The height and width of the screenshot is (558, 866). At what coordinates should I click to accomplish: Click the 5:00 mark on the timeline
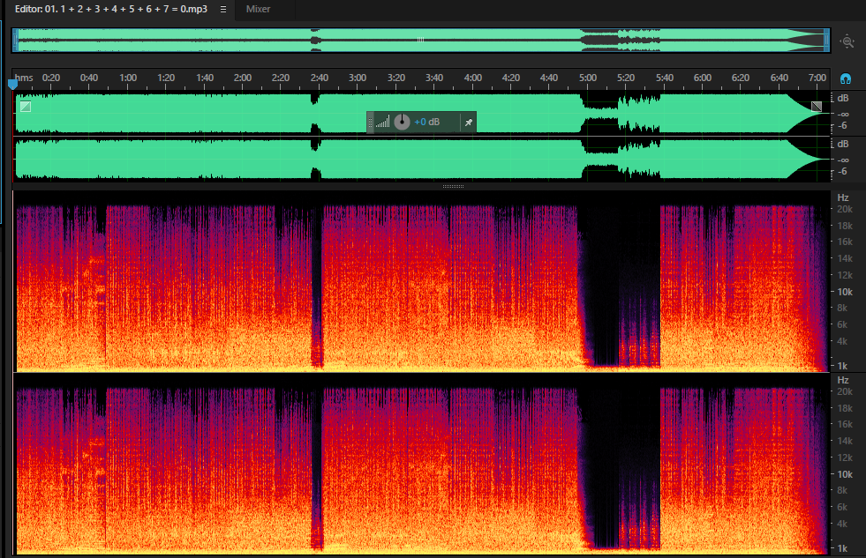pos(588,78)
